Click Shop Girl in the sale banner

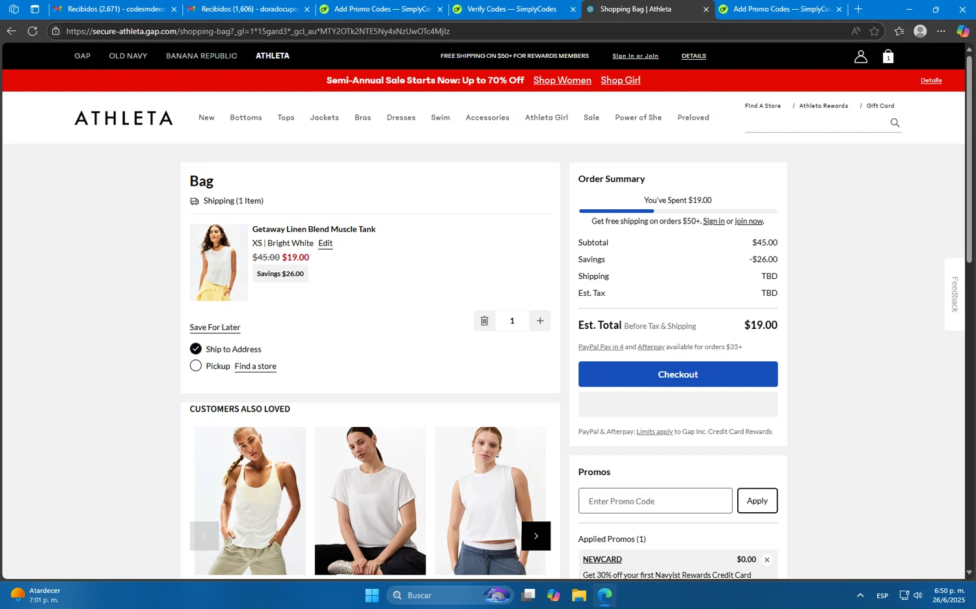point(620,80)
